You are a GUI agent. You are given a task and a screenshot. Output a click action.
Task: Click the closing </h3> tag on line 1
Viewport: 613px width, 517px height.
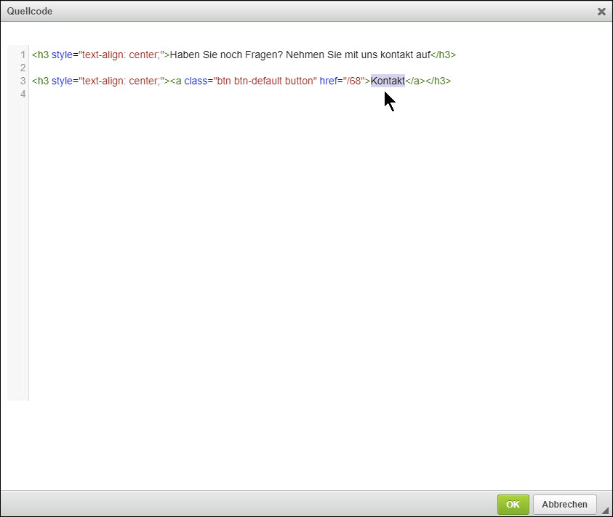443,55
